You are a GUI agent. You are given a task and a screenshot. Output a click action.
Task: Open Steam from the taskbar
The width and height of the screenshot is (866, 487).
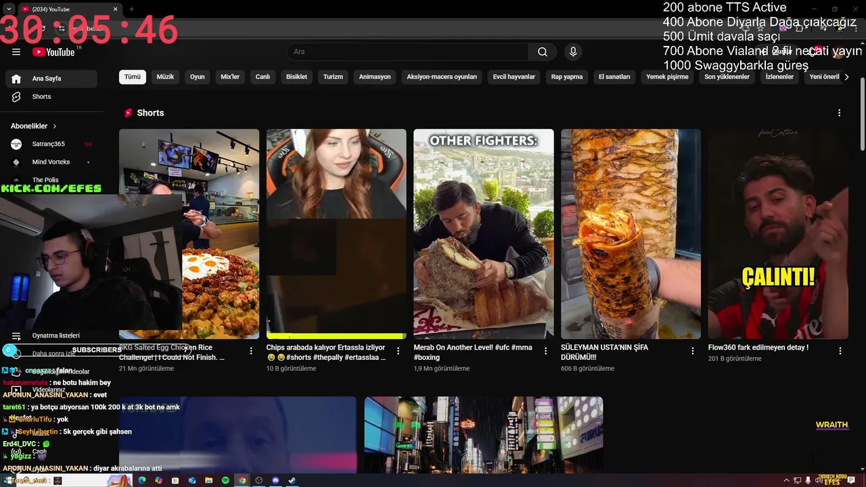click(x=292, y=481)
